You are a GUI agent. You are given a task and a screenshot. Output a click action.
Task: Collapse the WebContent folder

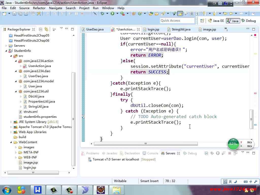pos(11,142)
